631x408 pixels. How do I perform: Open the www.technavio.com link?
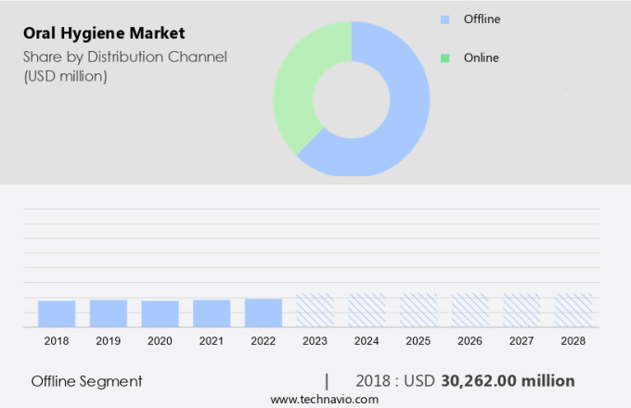point(325,399)
